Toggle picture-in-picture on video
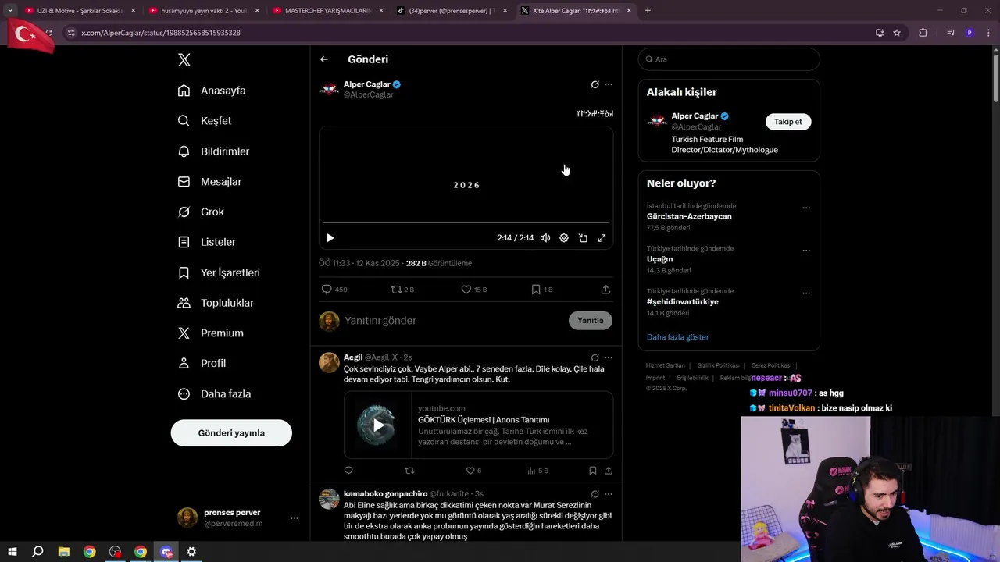 583,238
